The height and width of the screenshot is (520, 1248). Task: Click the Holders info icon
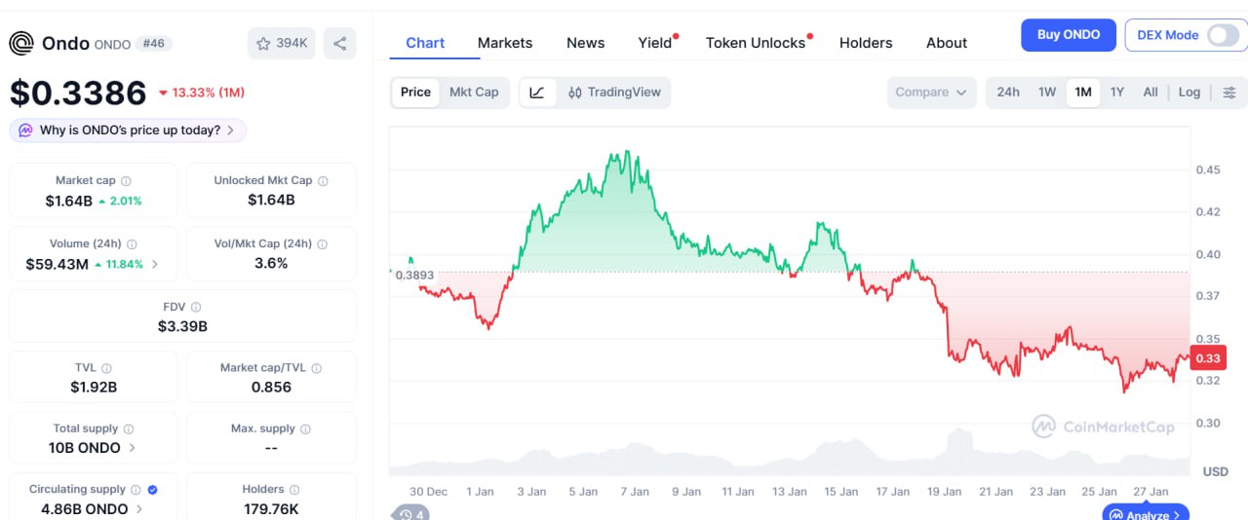(294, 490)
